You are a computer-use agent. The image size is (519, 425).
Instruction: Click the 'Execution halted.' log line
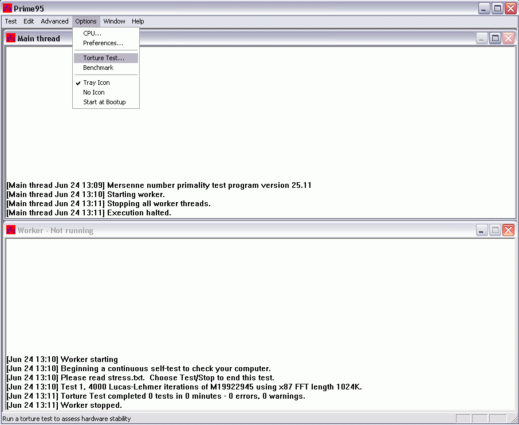(x=89, y=213)
